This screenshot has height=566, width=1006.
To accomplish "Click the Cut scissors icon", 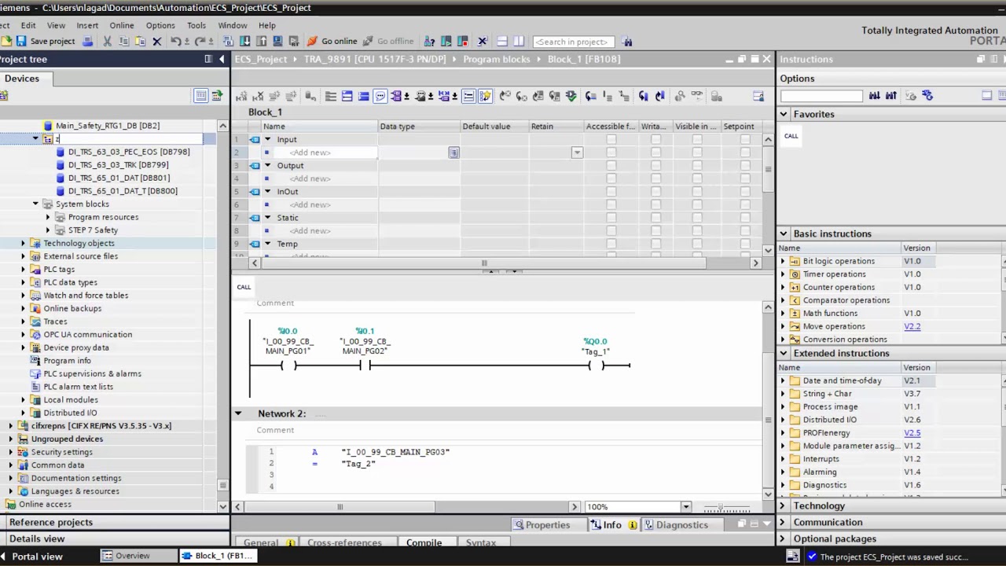I will coord(107,41).
